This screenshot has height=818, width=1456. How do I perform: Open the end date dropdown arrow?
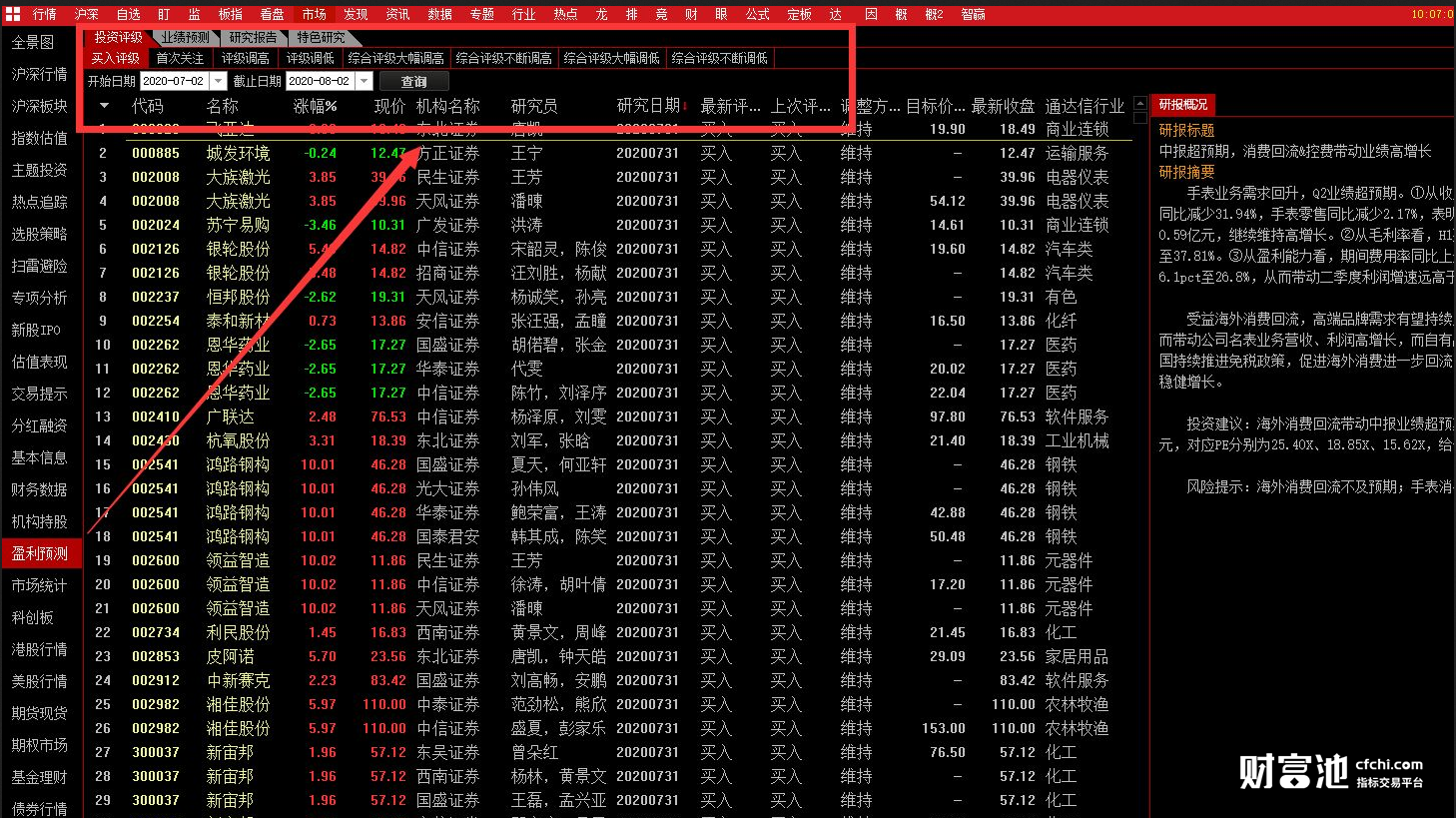[x=364, y=81]
